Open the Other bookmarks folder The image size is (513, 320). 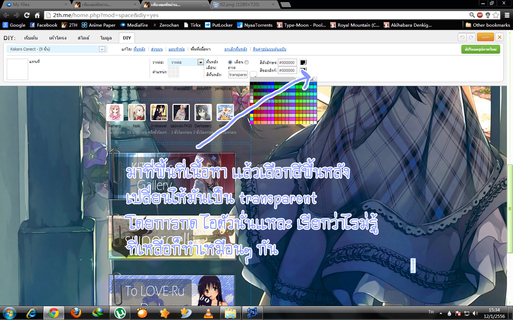click(488, 25)
